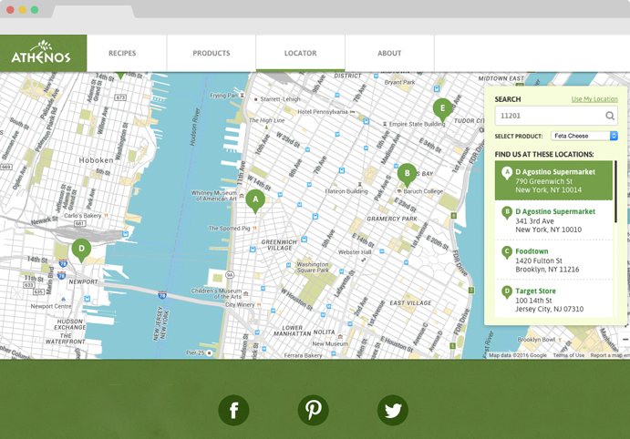Click the Starrett-Lehigh marker
This screenshot has height=439, width=630.
click(256, 99)
